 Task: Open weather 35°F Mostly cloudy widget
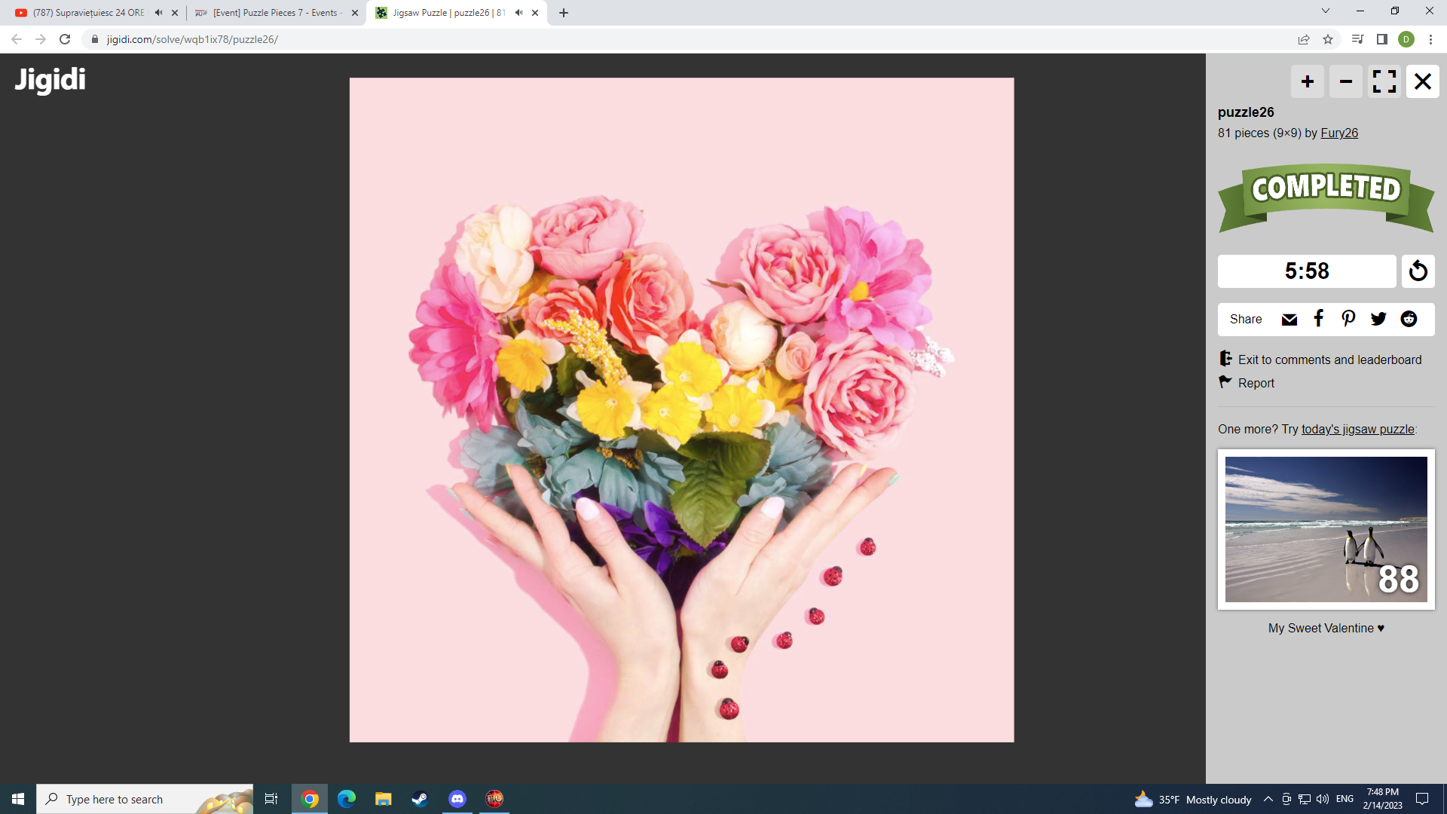(x=1193, y=799)
